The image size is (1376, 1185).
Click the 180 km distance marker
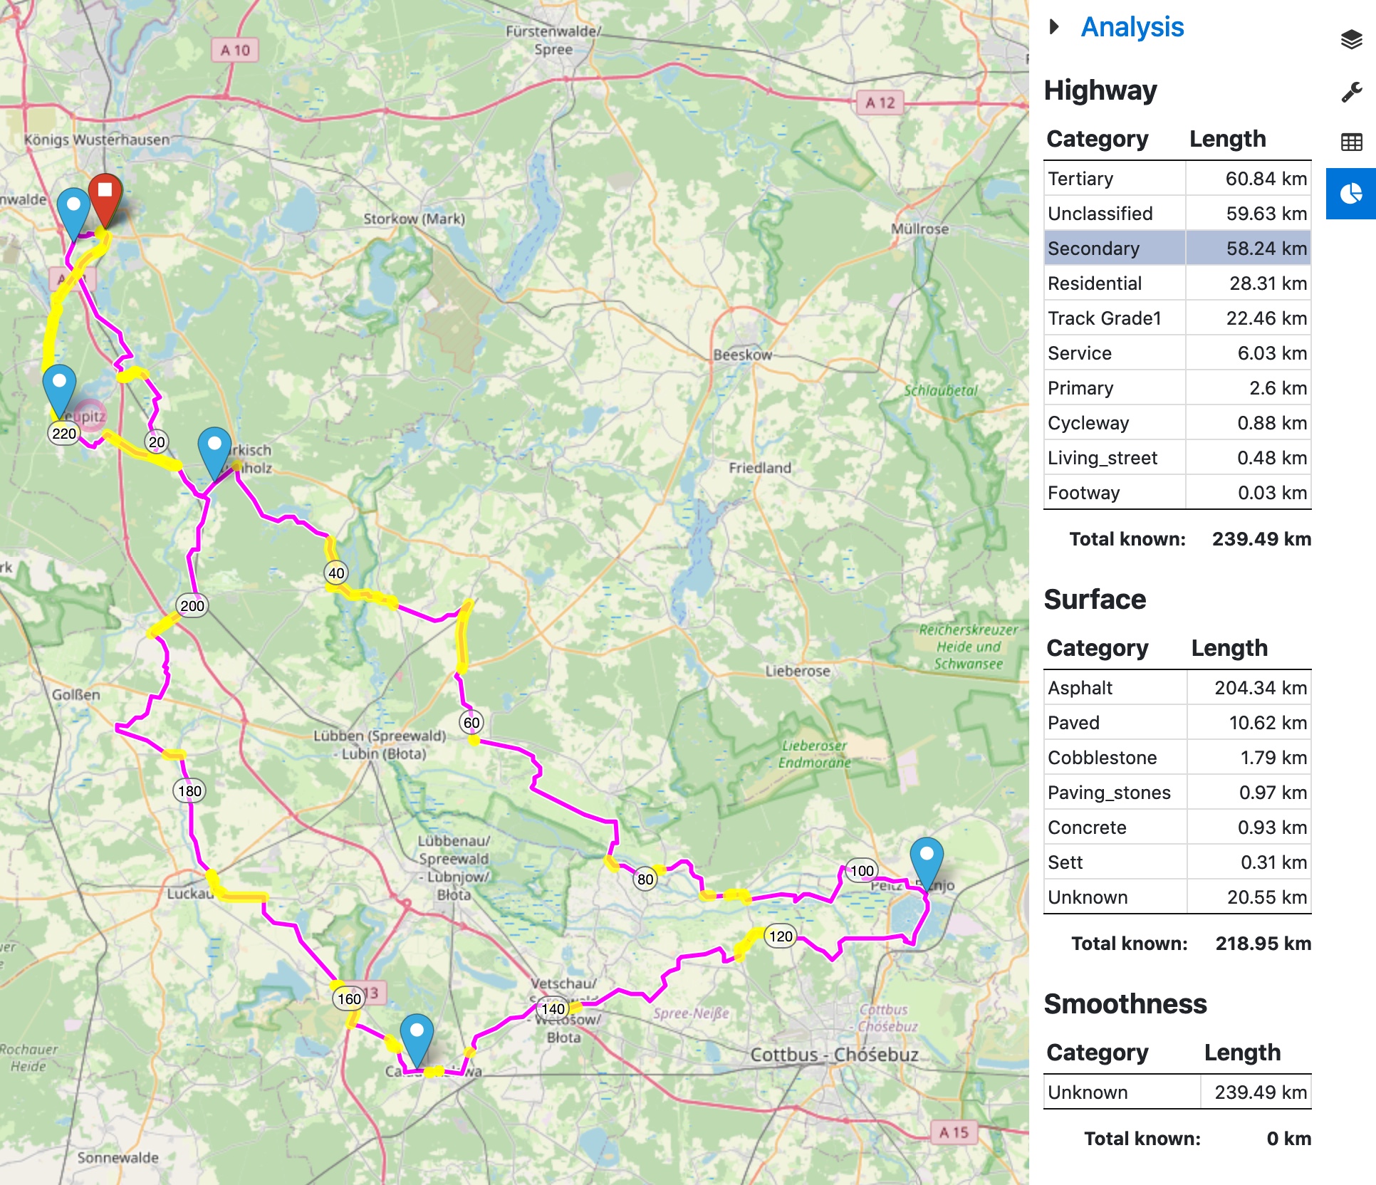pyautogui.click(x=189, y=790)
